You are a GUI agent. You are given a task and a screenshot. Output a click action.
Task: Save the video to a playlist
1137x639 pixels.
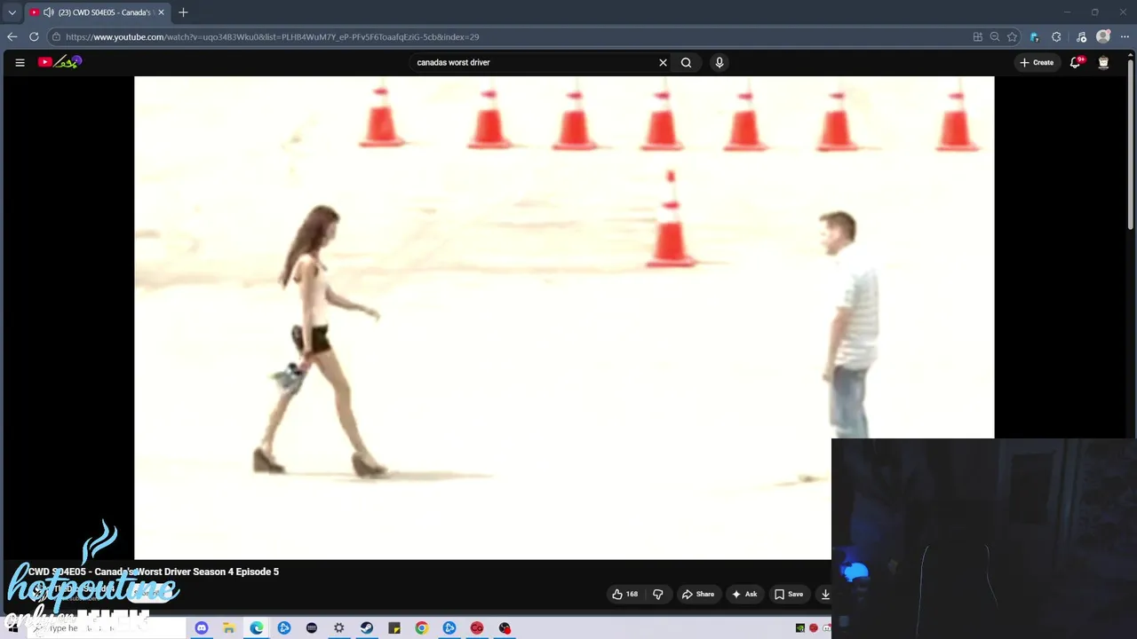tap(789, 595)
